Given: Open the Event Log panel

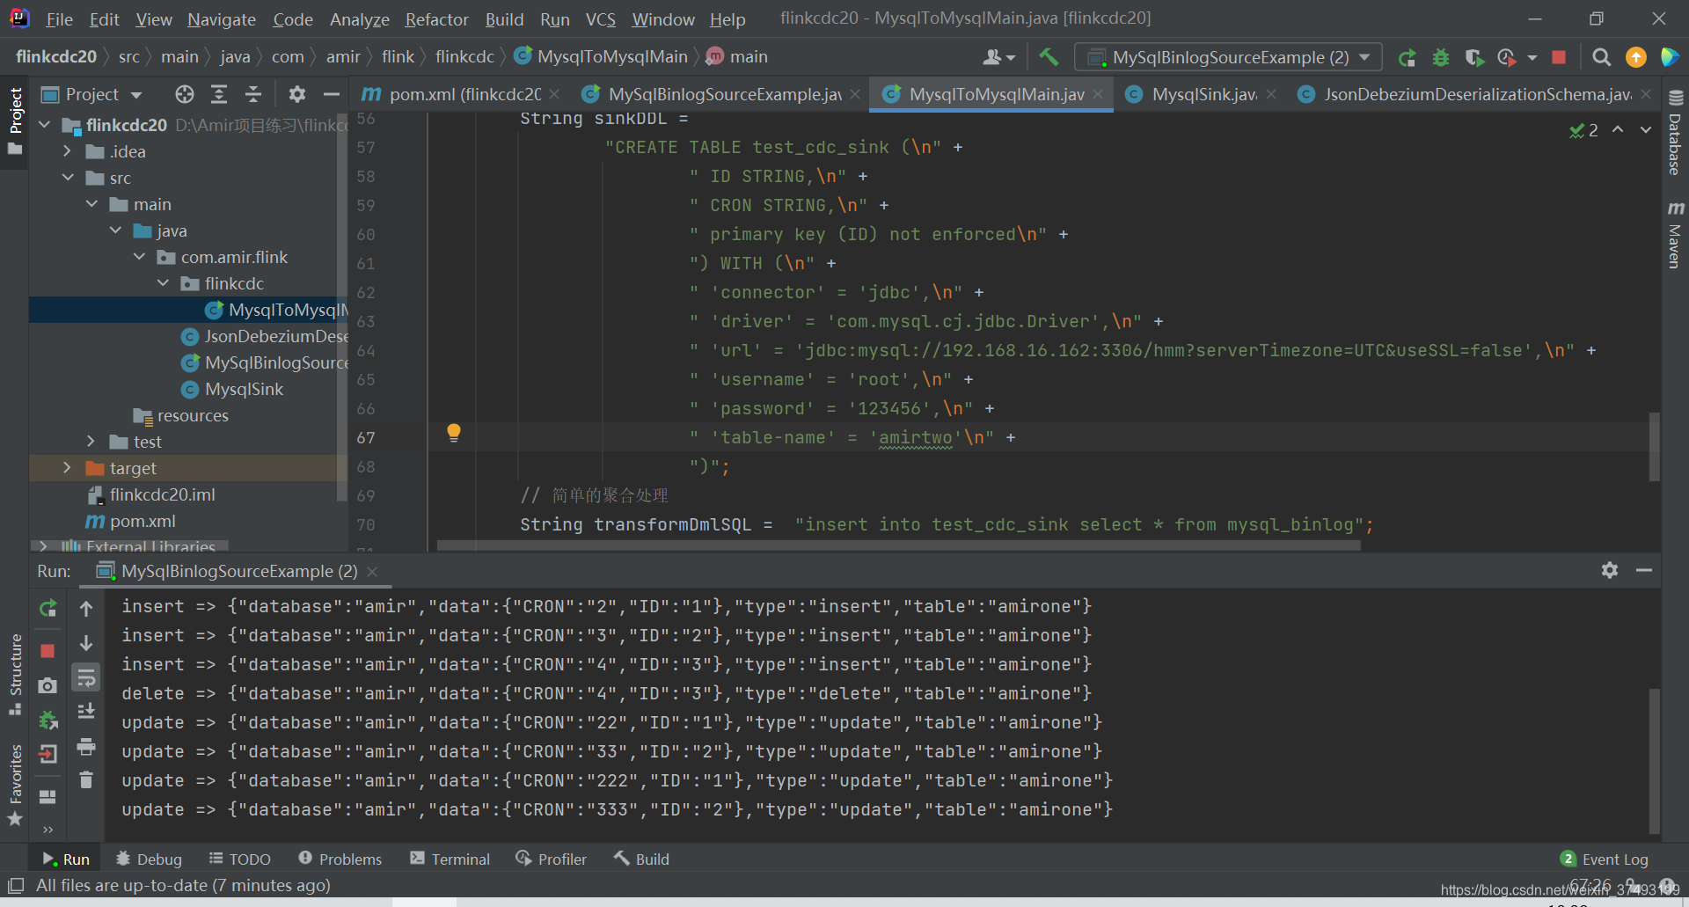Looking at the screenshot, I should pyautogui.click(x=1614, y=859).
